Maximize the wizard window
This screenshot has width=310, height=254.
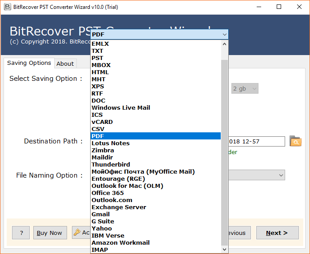[279, 7]
